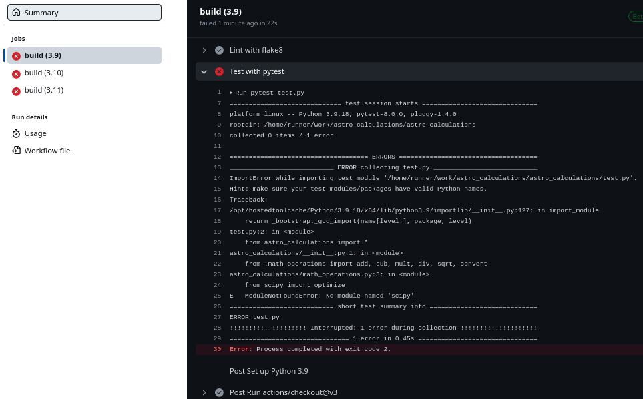Click the Usage stopwatch icon
The height and width of the screenshot is (399, 643).
[x=16, y=133]
